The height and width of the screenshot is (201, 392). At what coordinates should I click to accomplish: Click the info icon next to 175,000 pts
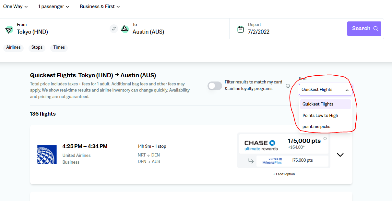point(325,139)
